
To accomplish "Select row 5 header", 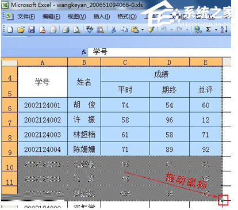I will click(x=10, y=90).
